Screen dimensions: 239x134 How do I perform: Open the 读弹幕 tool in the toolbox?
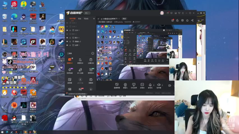[70, 81]
